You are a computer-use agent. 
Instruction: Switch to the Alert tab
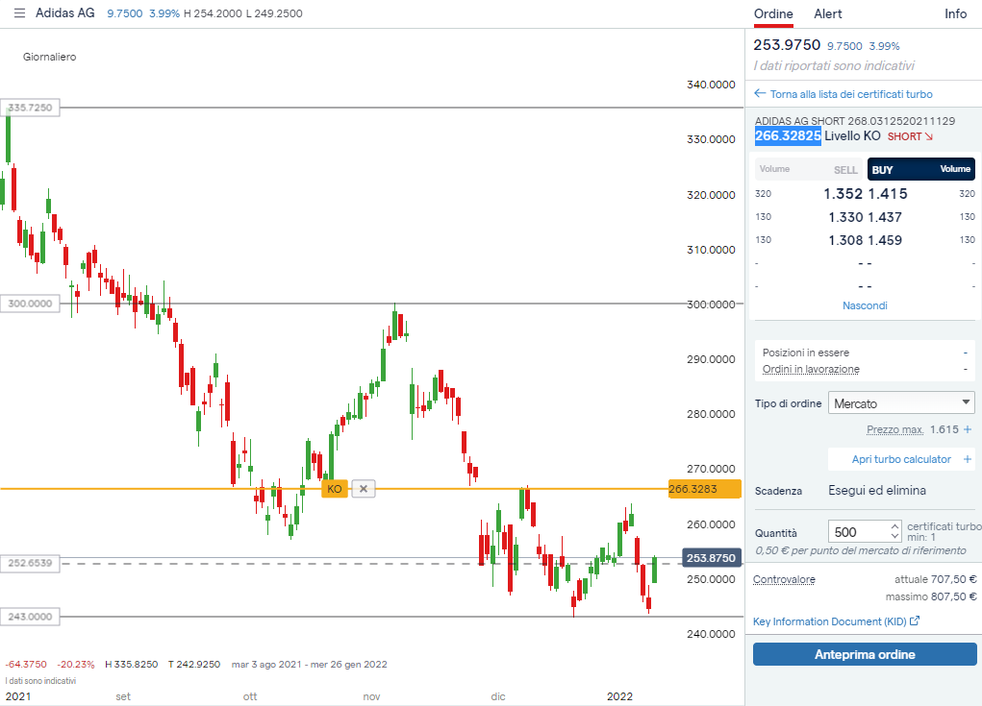[827, 13]
